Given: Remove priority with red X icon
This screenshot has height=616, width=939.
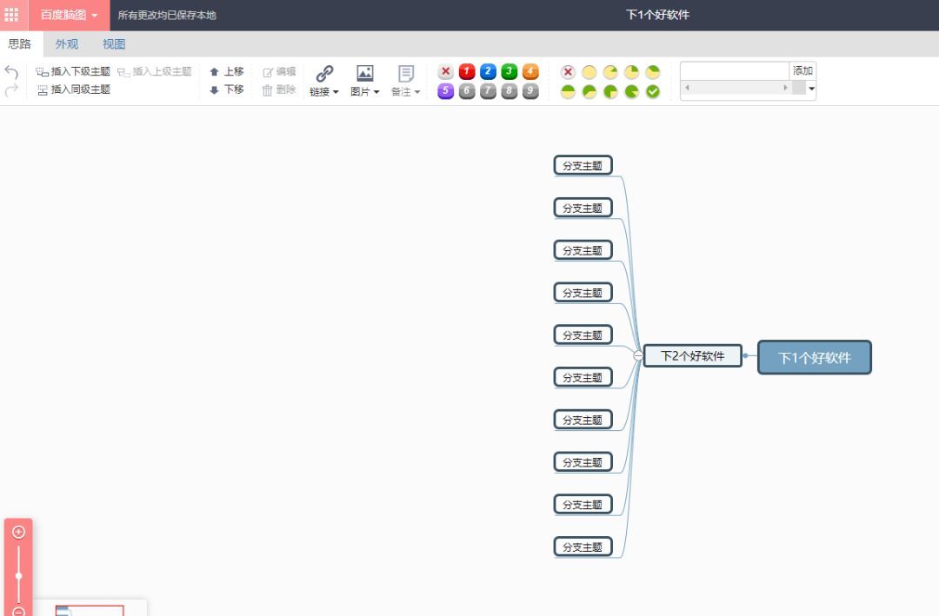Looking at the screenshot, I should point(445,72).
